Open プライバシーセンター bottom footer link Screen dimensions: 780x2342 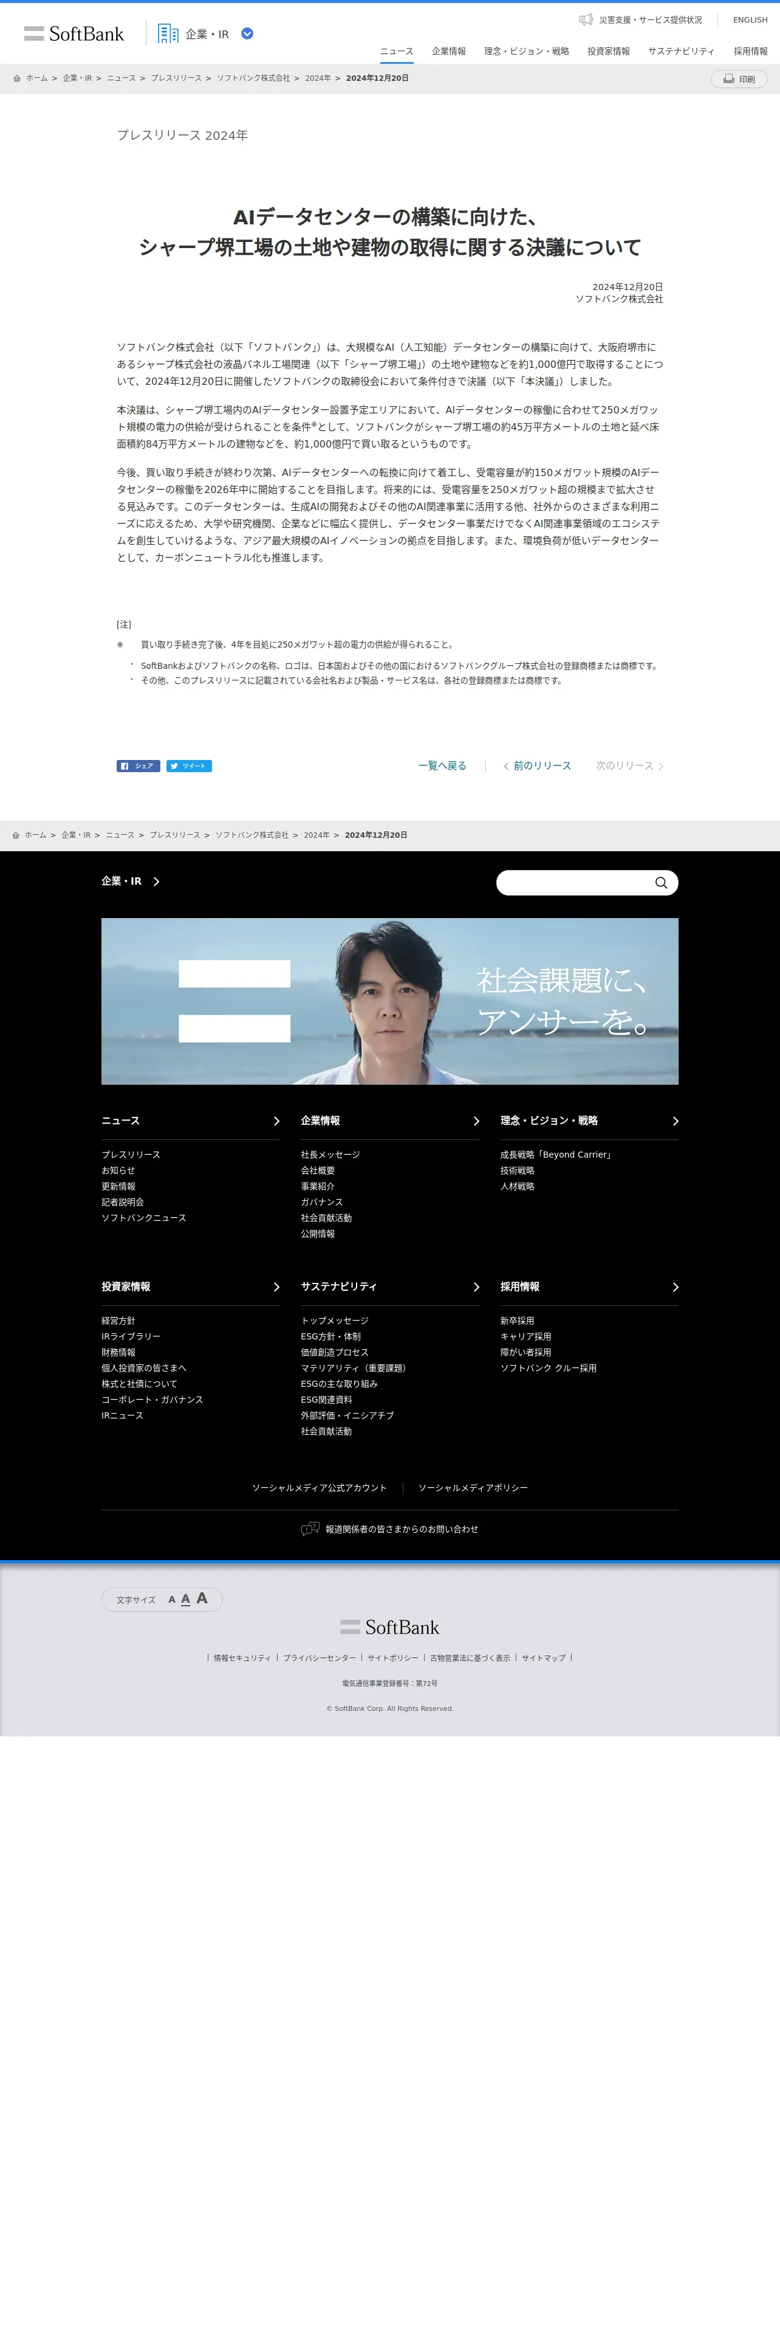point(320,1659)
